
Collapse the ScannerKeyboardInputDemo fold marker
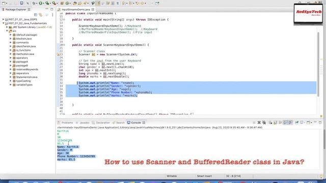64,45
